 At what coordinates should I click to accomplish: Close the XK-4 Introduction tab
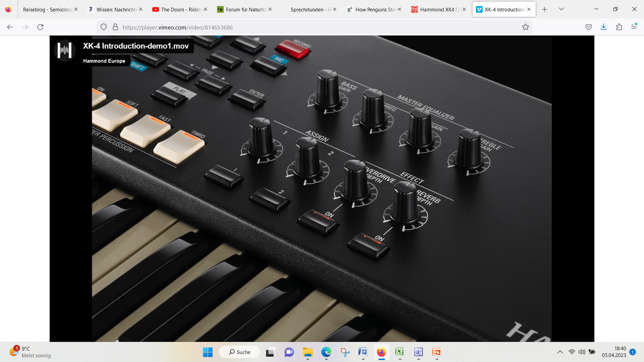tap(529, 9)
